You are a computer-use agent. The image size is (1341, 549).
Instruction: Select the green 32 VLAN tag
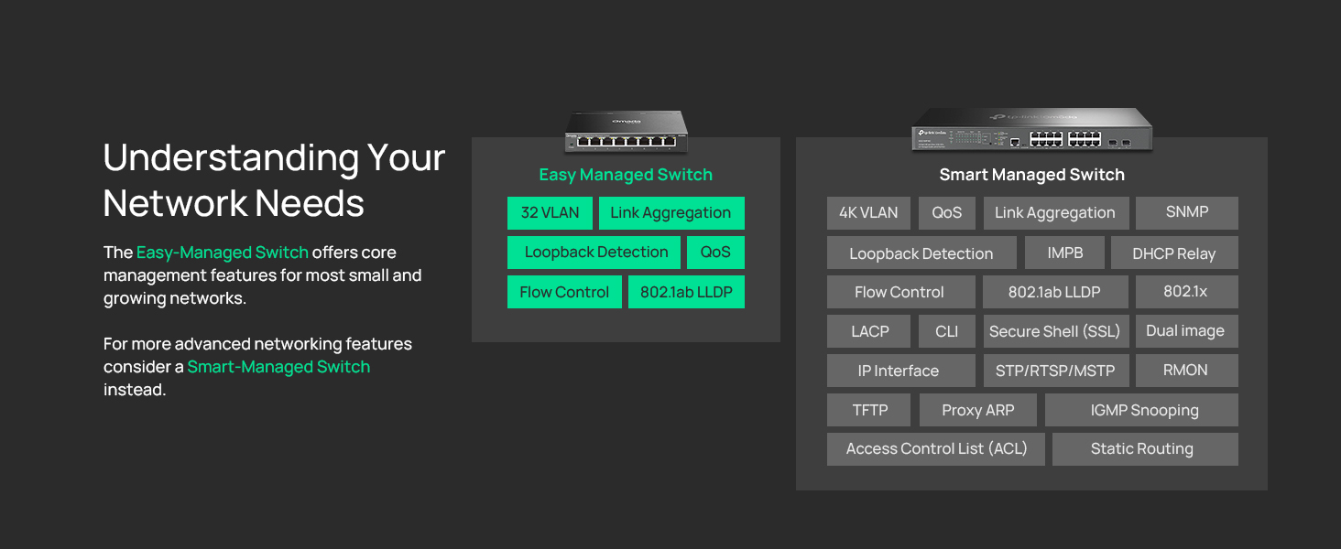550,213
